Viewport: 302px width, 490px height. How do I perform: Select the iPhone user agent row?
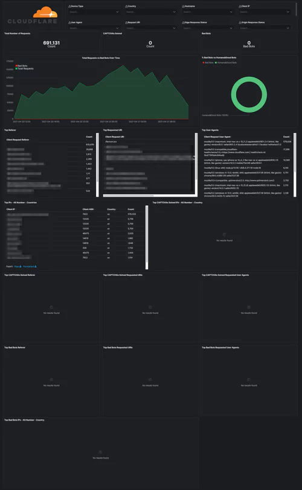click(248, 162)
